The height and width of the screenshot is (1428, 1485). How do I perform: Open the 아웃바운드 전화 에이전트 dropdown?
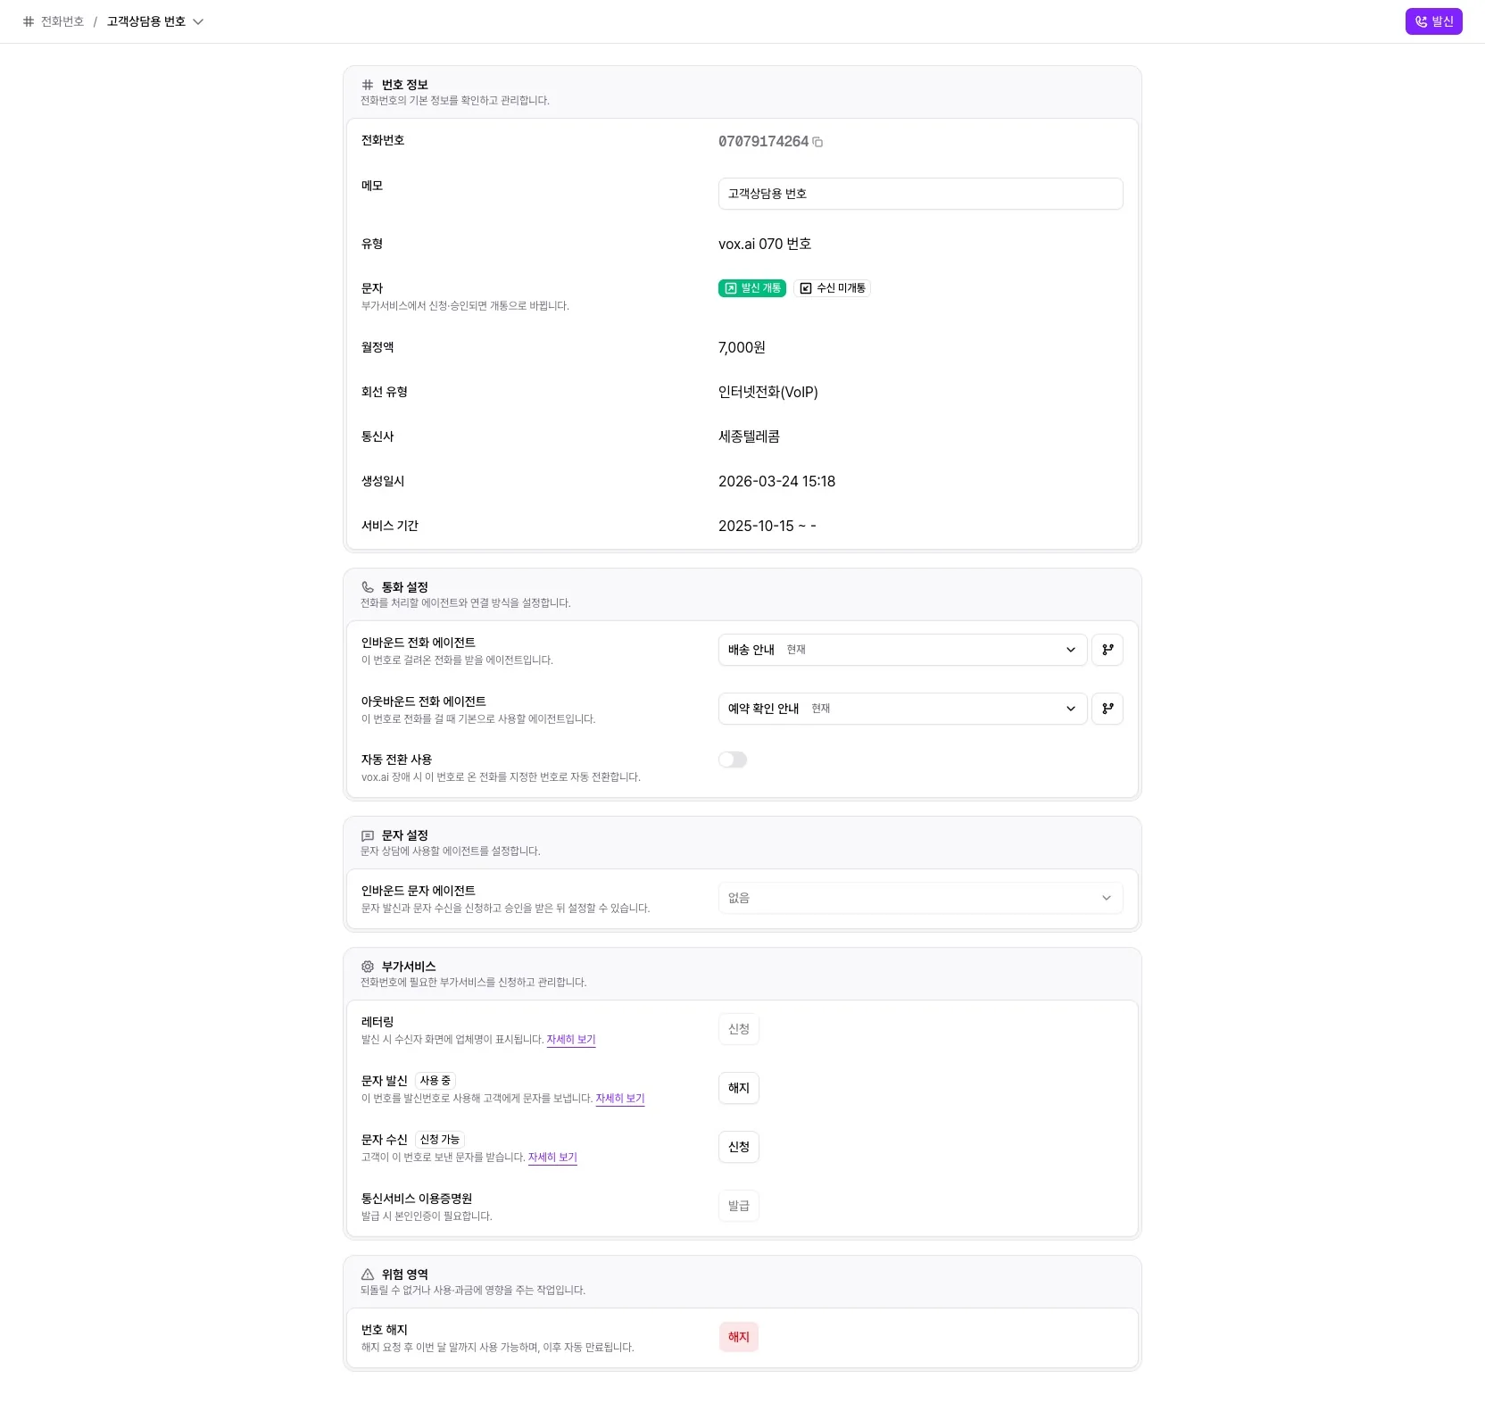pos(902,709)
